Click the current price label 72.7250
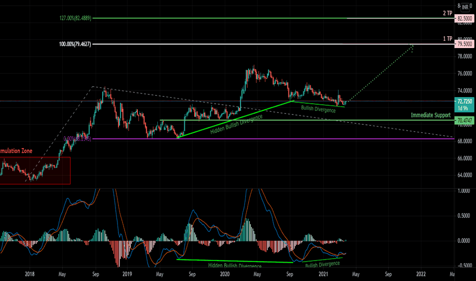Image resolution: width=476 pixels, height=281 pixels. pyautogui.click(x=464, y=102)
